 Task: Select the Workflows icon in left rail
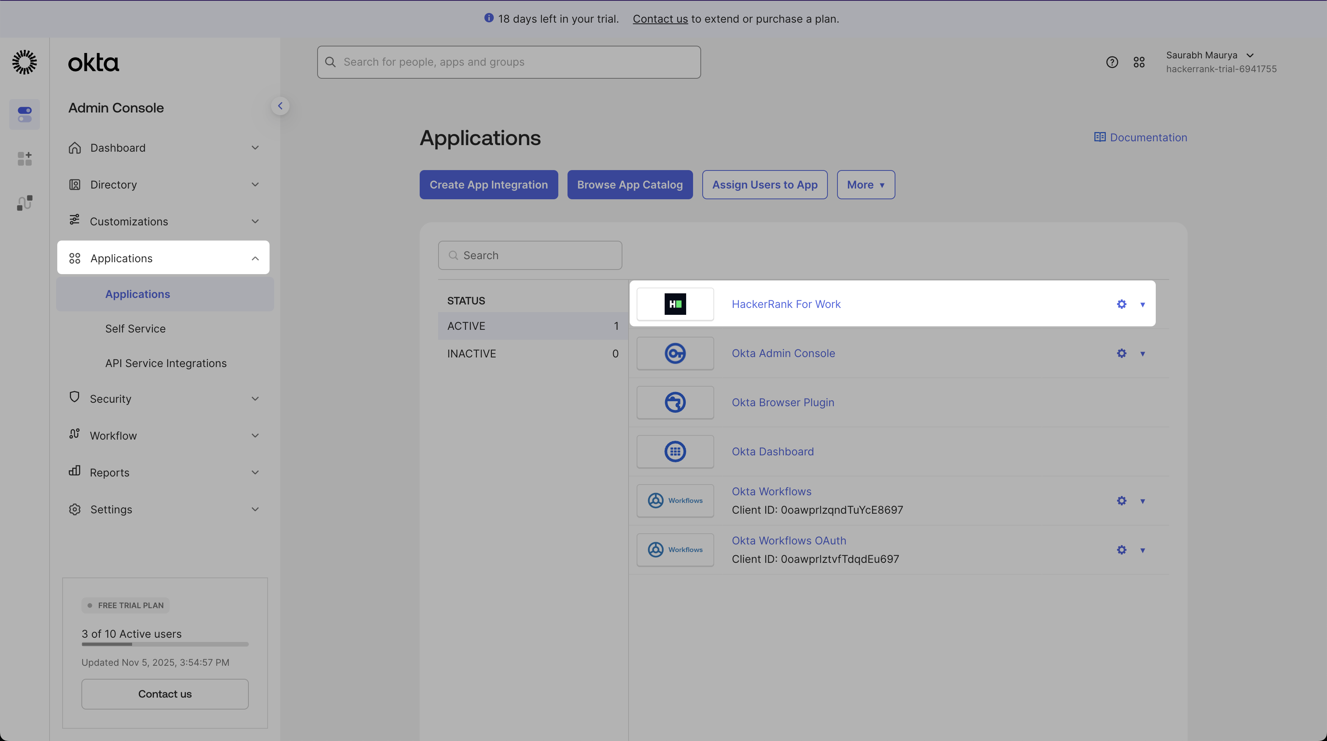24,203
